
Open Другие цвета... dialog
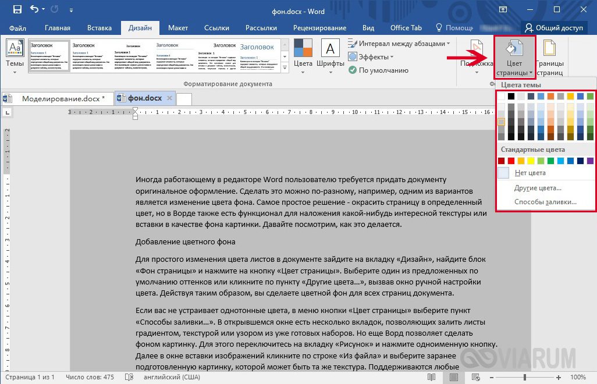[x=546, y=188]
